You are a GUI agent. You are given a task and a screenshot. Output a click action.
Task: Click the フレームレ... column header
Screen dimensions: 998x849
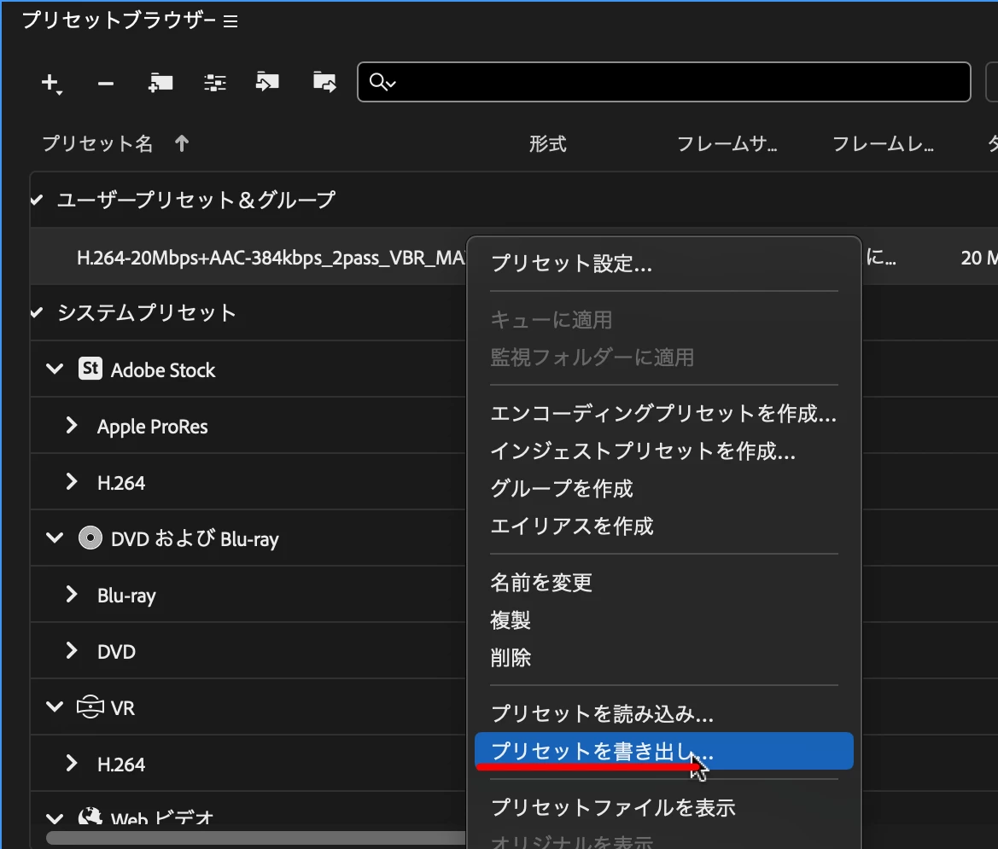pos(884,144)
